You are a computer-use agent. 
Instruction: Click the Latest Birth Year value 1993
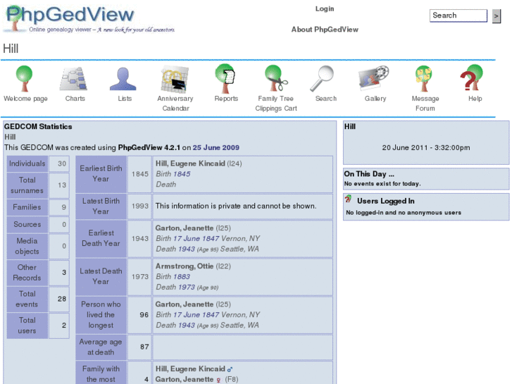click(139, 206)
